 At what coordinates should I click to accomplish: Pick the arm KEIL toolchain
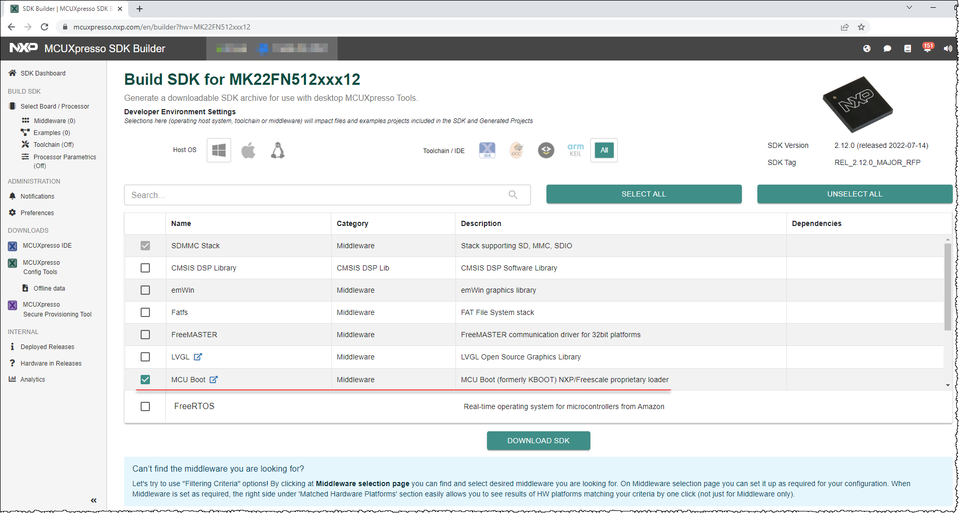click(575, 150)
